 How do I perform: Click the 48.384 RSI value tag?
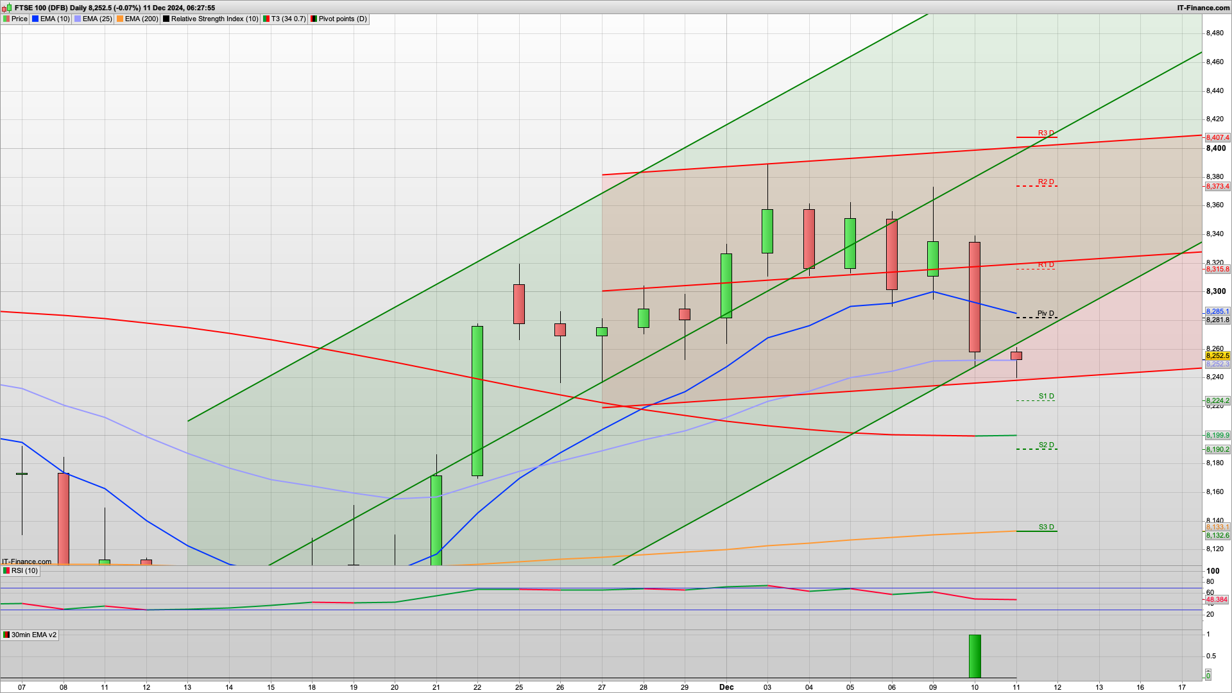1217,600
